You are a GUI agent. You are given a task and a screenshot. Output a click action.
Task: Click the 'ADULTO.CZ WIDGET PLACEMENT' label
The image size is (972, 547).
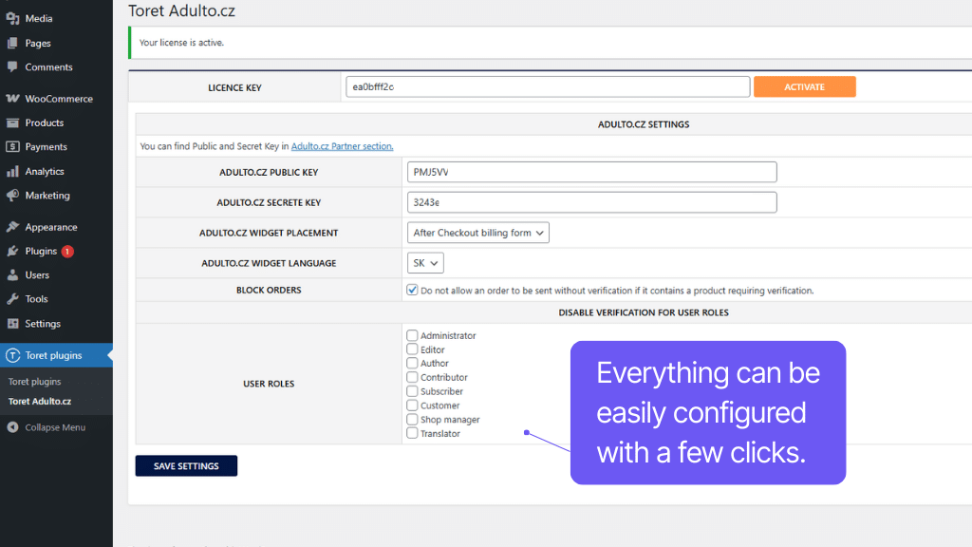(x=269, y=234)
